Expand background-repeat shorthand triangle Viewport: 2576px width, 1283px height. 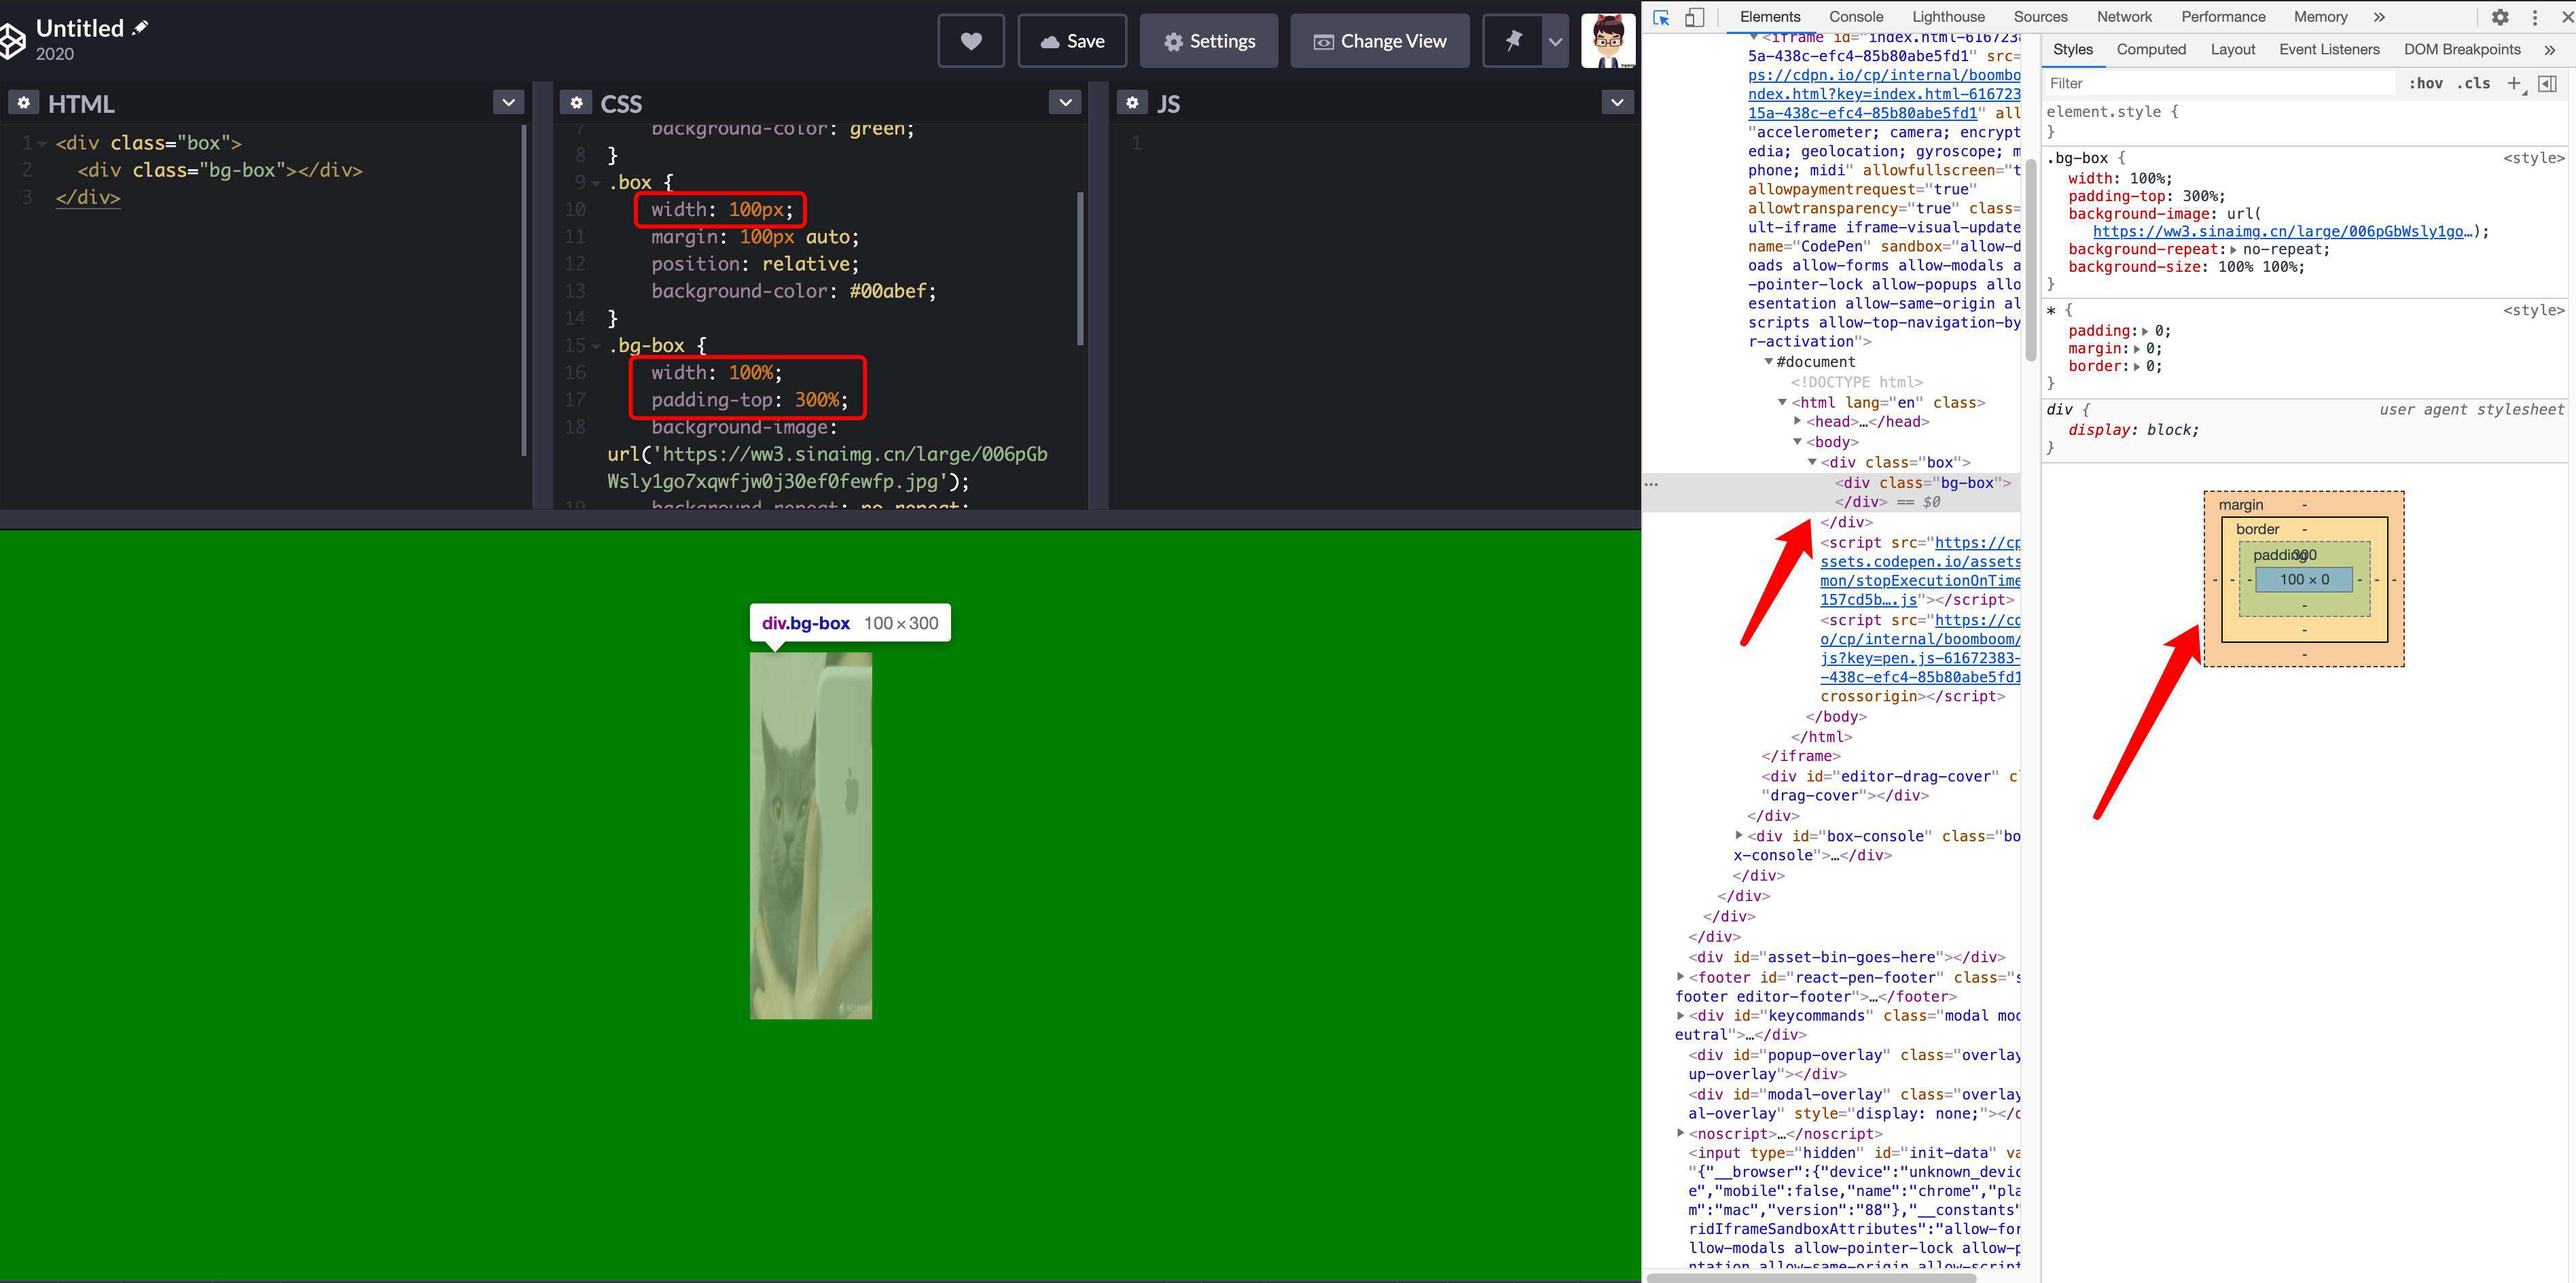coord(2232,250)
